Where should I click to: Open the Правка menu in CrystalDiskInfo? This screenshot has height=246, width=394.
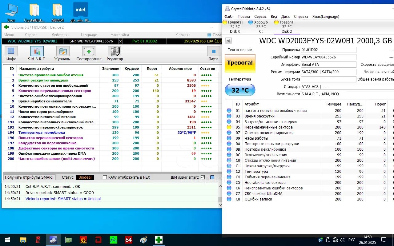pyautogui.click(x=244, y=17)
